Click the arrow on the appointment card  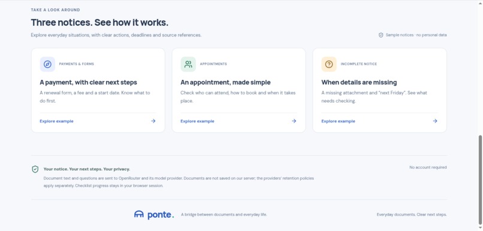tap(294, 121)
